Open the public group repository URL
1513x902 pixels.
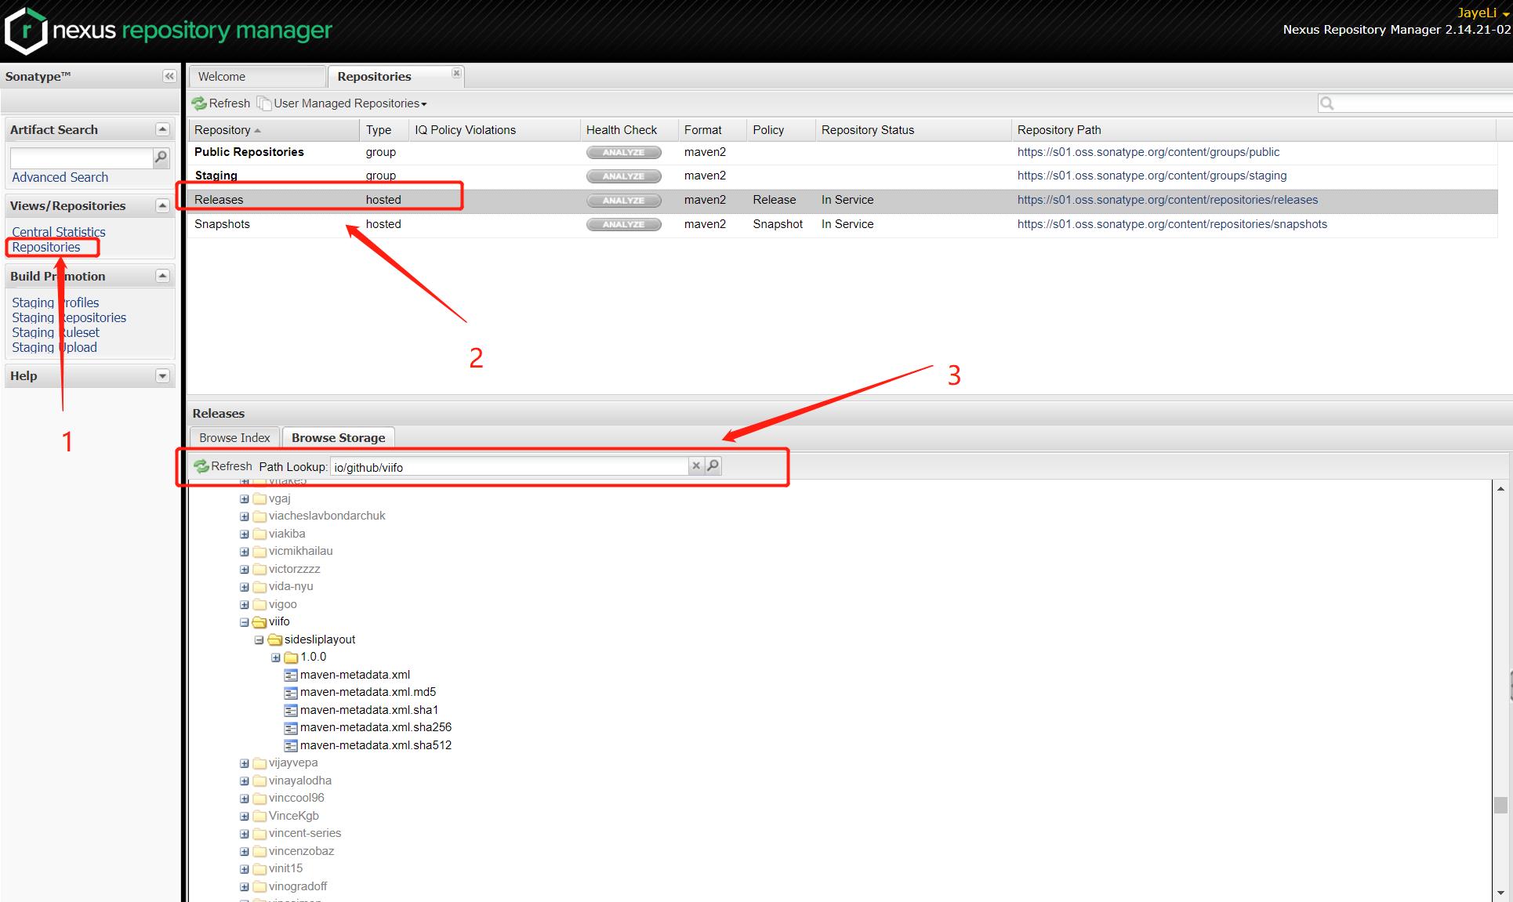(1148, 152)
